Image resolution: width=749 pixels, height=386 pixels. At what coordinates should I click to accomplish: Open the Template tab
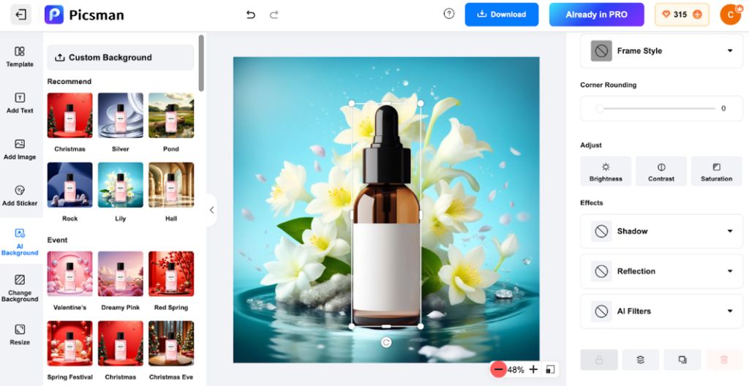coord(20,57)
